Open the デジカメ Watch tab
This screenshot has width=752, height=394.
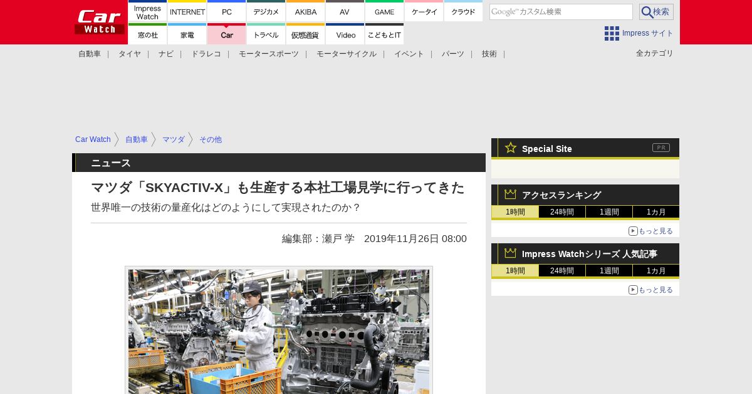266,11
